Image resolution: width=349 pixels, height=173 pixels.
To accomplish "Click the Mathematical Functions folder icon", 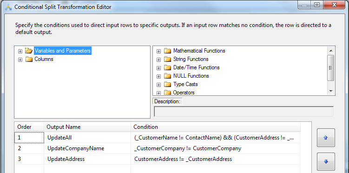I will [167, 51].
